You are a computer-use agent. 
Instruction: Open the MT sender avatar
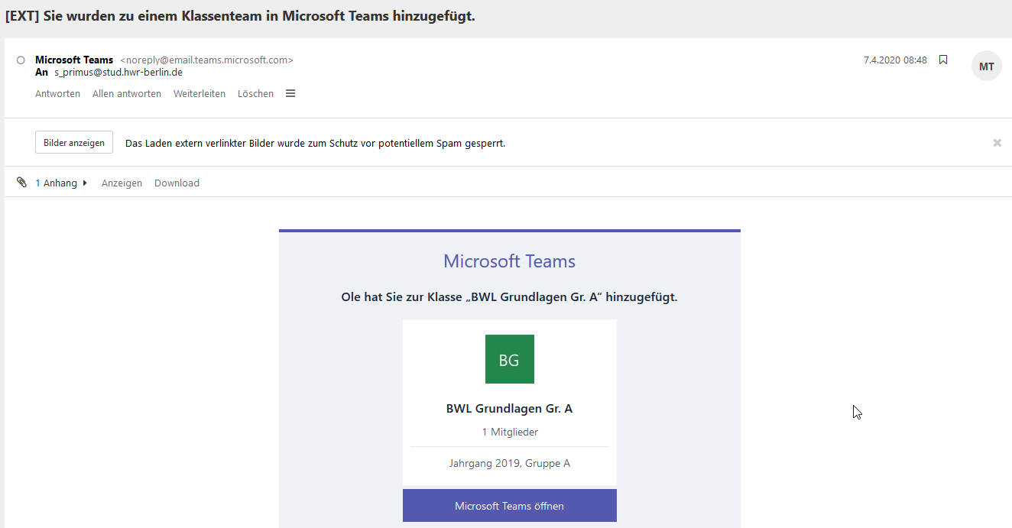(x=986, y=66)
